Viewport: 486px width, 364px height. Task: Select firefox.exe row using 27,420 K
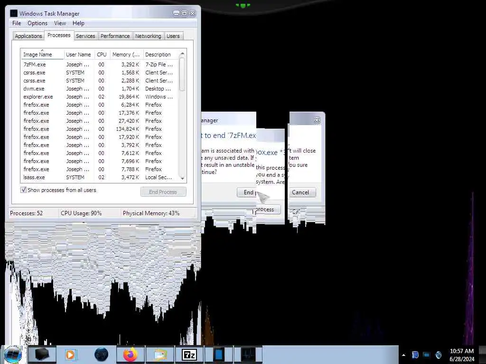coord(100,121)
